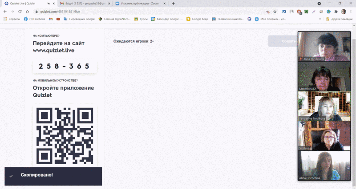Open the Gmail icon bookmark
The image size is (356, 189).
(x=51, y=19)
